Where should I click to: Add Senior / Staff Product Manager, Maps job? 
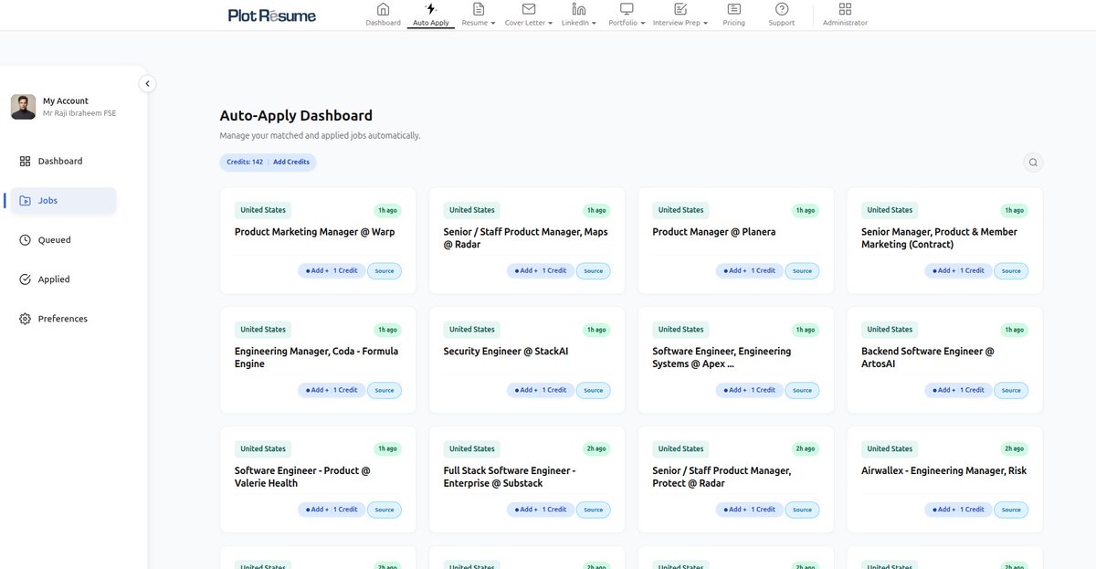541,270
